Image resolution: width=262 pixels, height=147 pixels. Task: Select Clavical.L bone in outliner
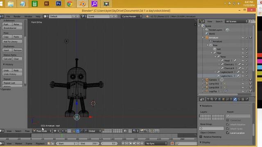tap(229, 65)
